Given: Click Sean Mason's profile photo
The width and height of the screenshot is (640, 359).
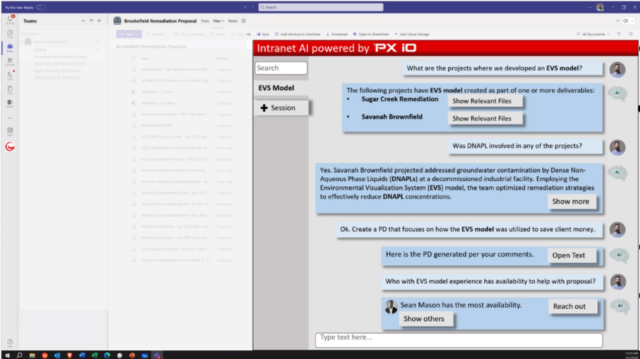Looking at the screenshot, I should (391, 307).
